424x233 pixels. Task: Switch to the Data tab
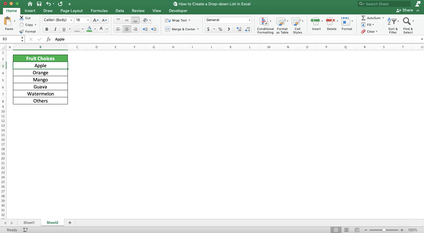[x=120, y=11]
